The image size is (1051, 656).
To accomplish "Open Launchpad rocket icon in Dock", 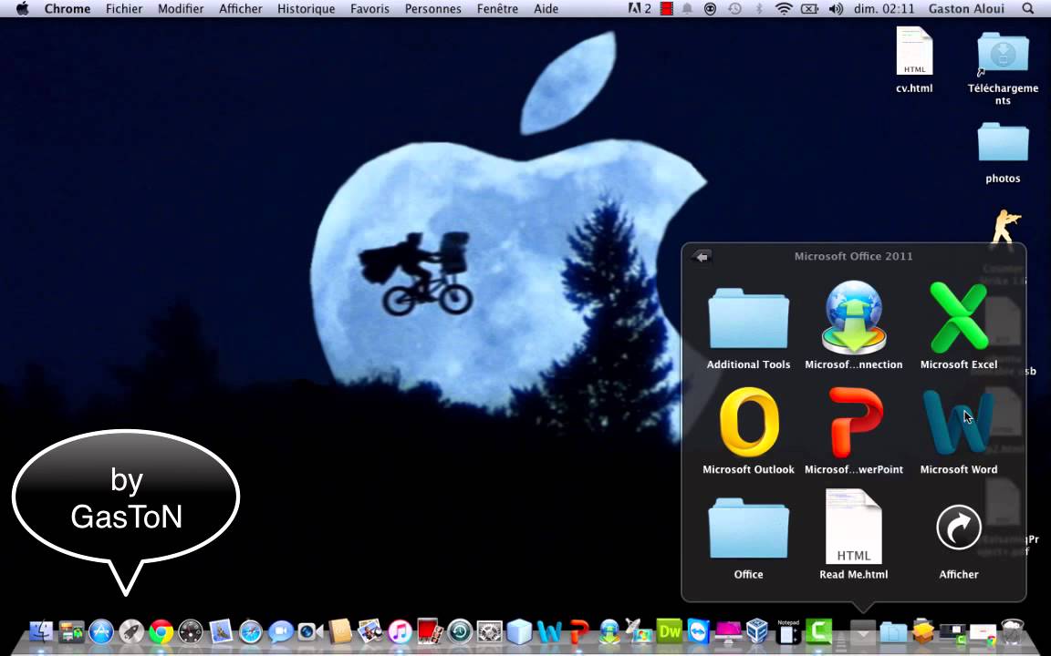I will pos(131,631).
